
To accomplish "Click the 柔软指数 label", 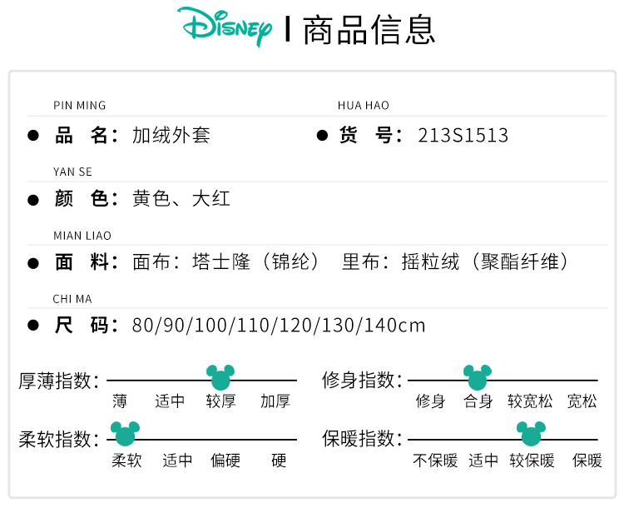I will 58,440.
